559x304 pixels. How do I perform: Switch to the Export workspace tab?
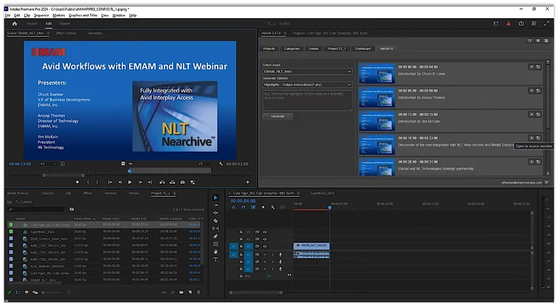(x=65, y=24)
